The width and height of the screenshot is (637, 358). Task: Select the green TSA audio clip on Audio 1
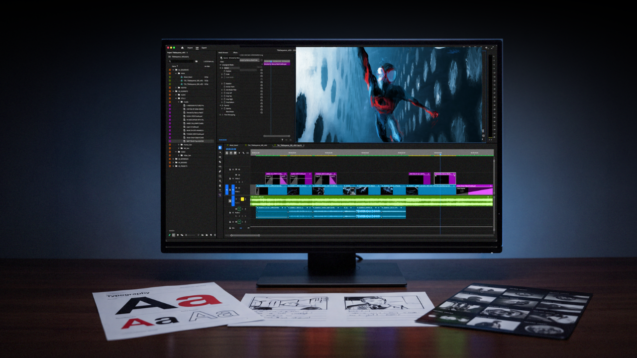(371, 202)
